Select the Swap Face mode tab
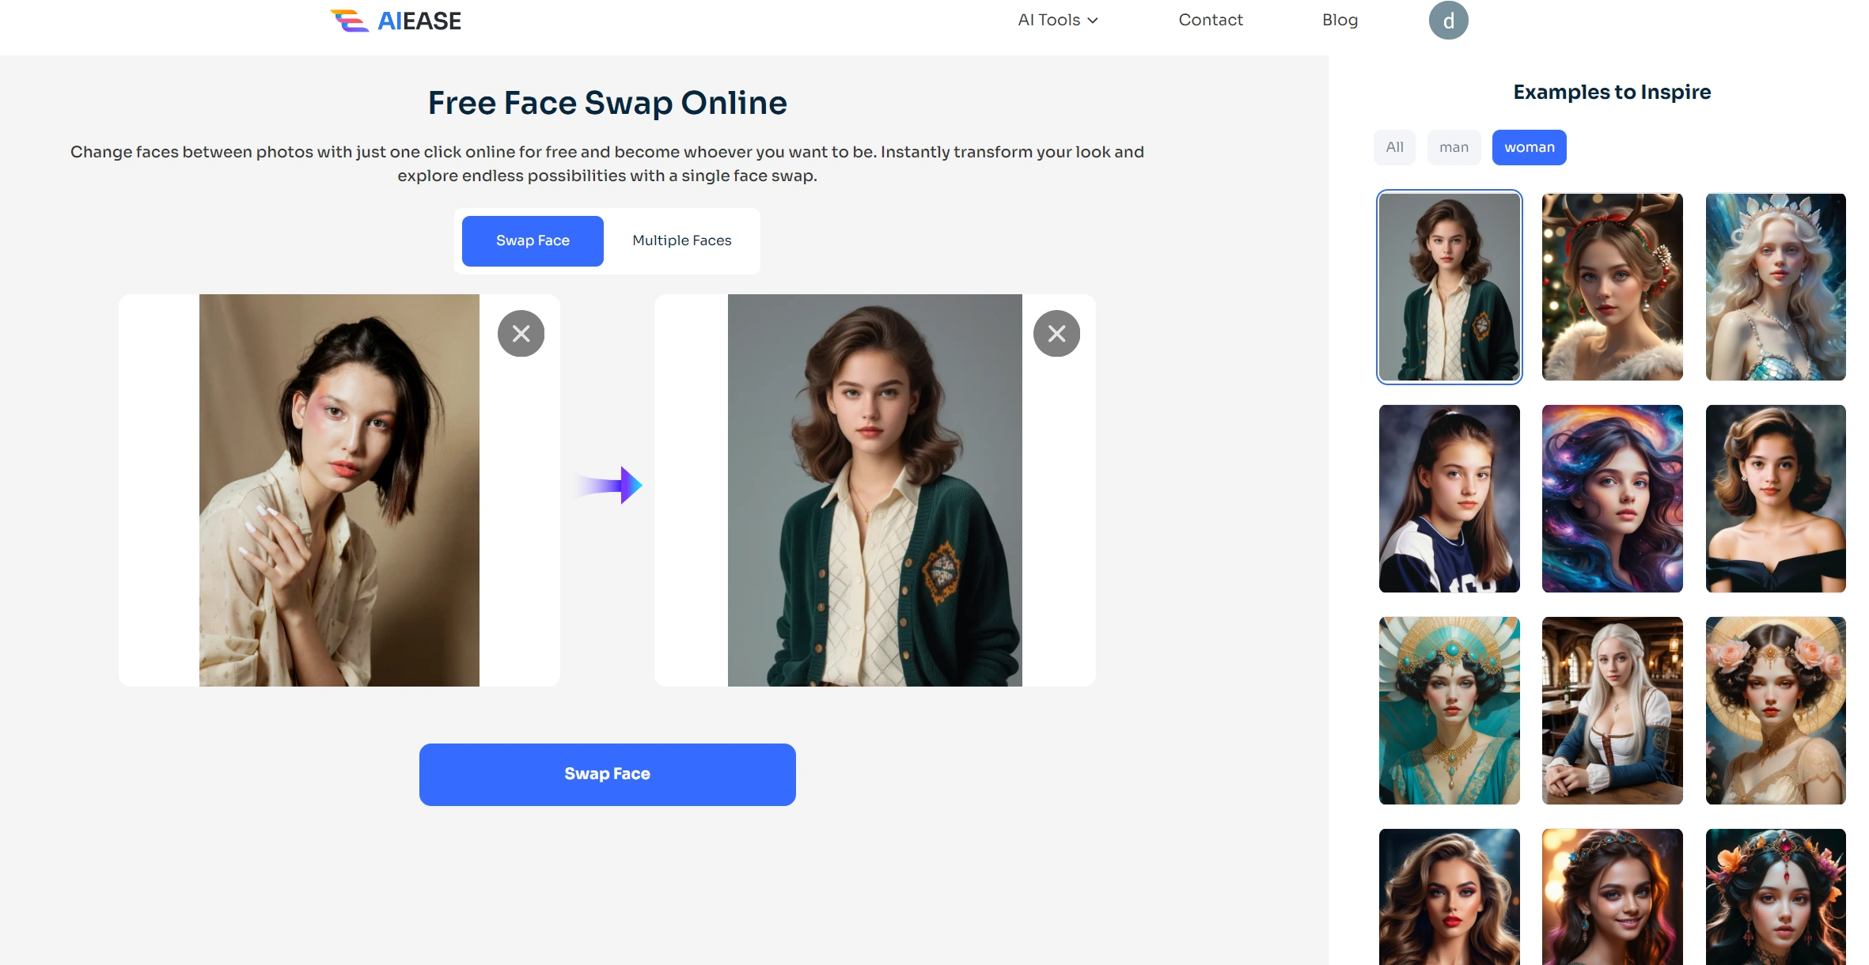This screenshot has width=1869, height=965. tap(533, 240)
